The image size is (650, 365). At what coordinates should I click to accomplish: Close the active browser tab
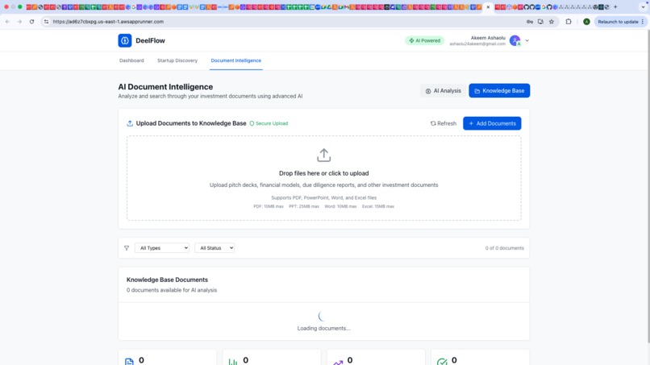tap(488, 7)
